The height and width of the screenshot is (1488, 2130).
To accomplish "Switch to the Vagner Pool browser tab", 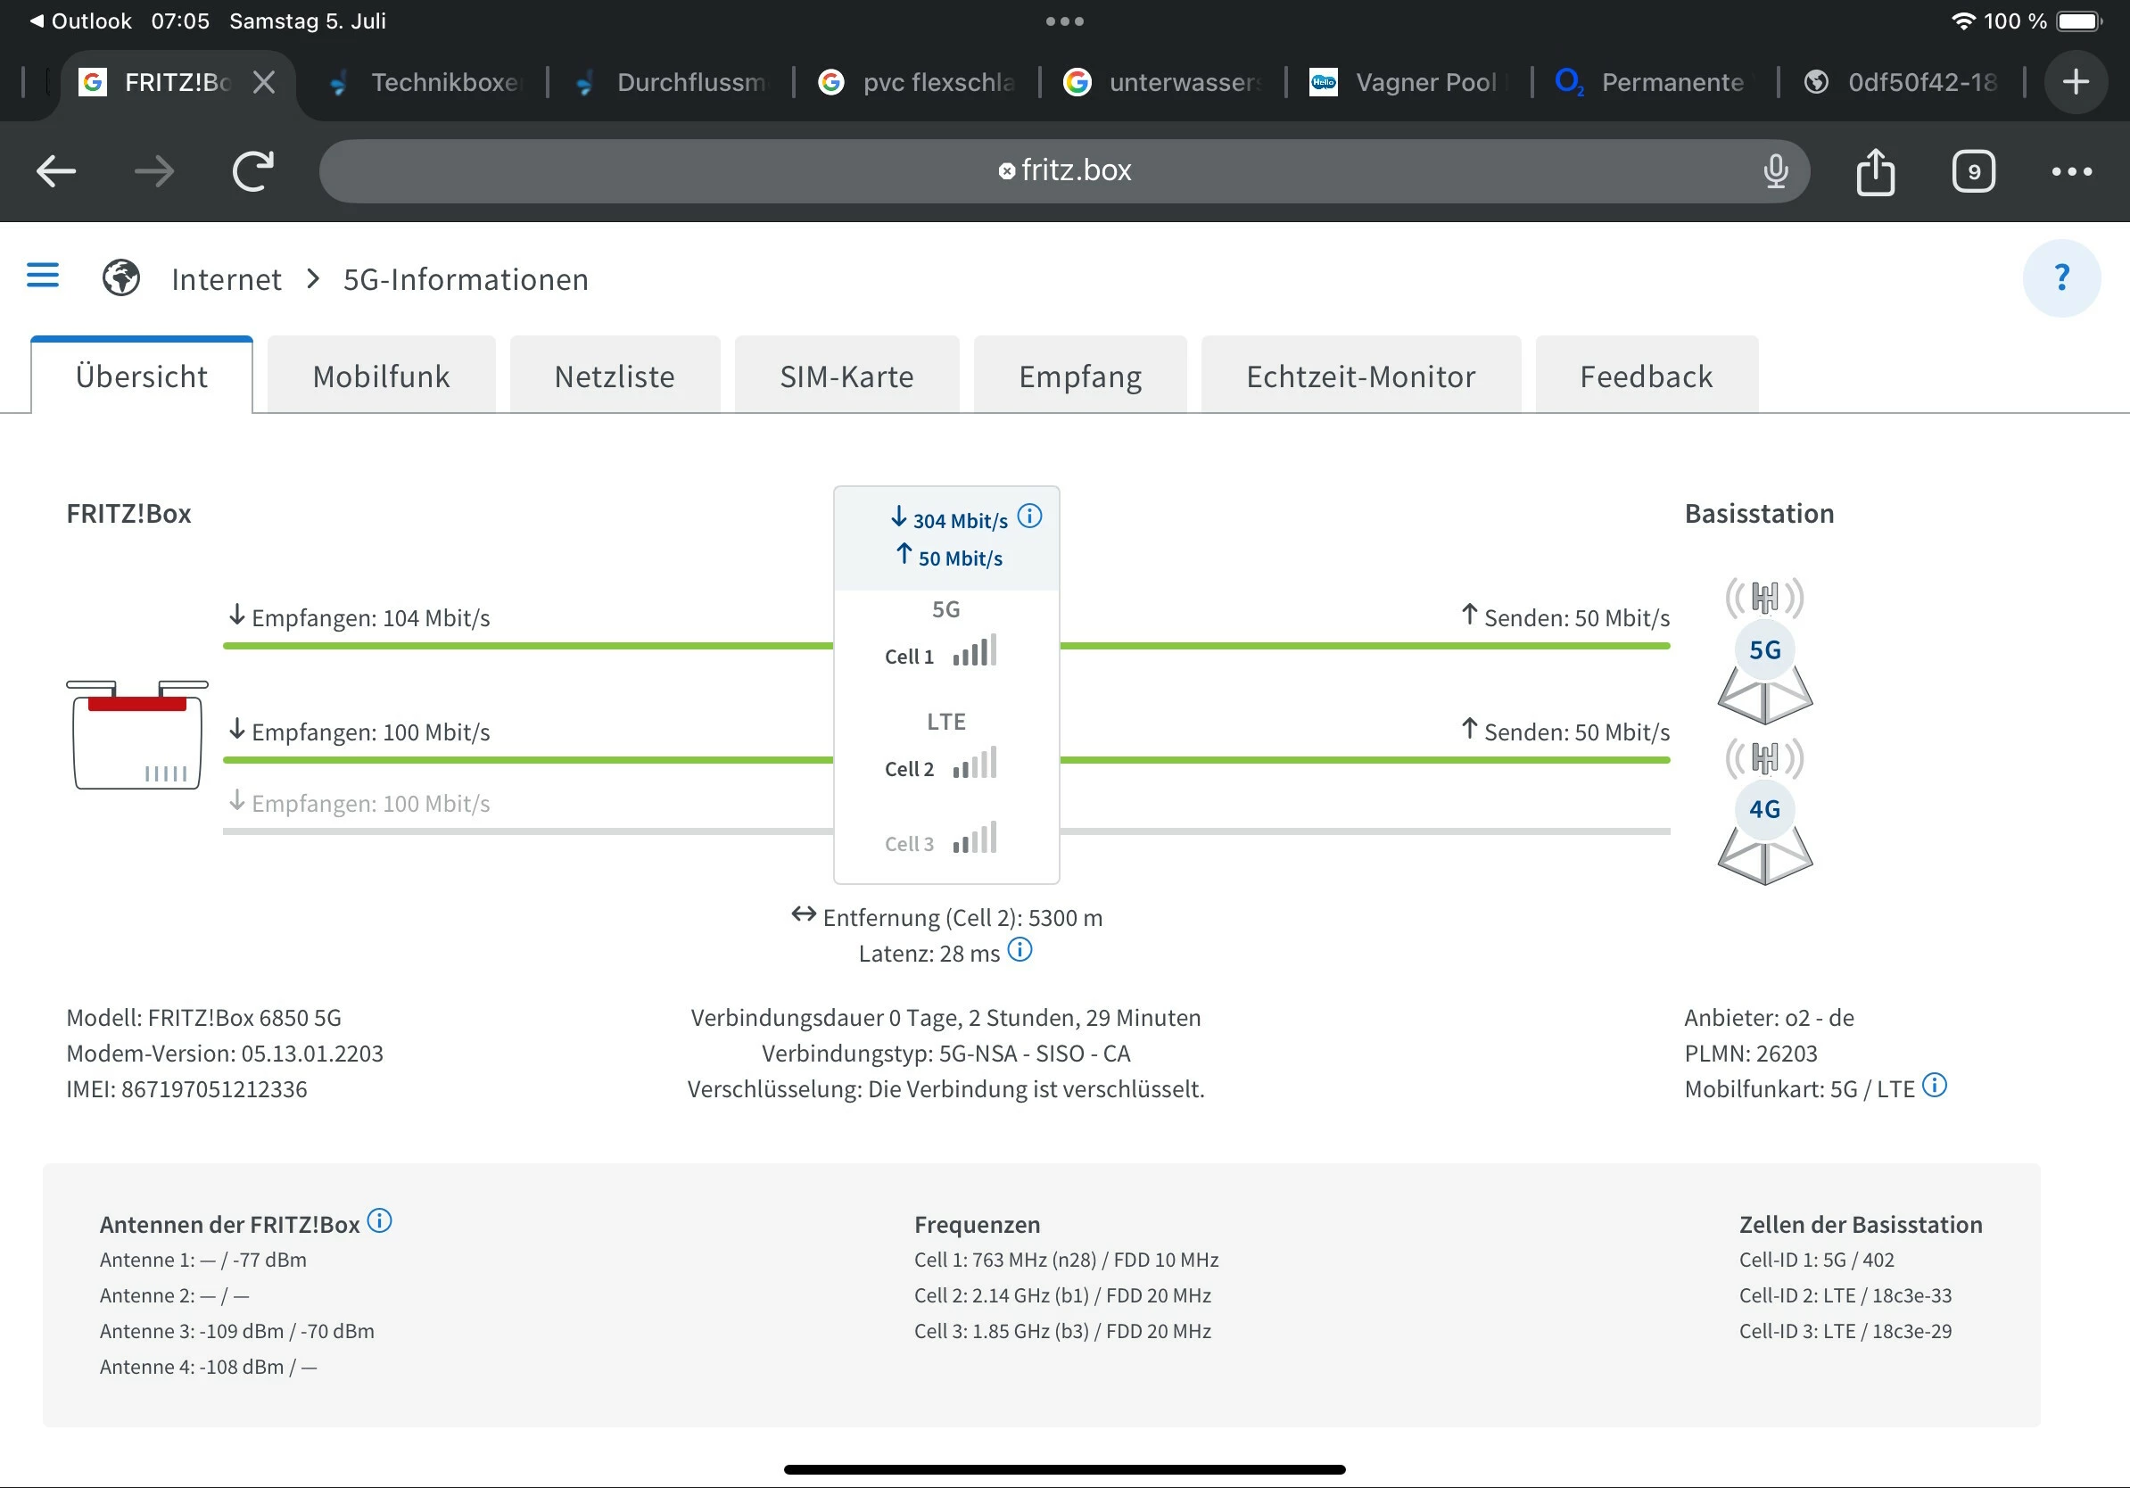I will pyautogui.click(x=1408, y=83).
